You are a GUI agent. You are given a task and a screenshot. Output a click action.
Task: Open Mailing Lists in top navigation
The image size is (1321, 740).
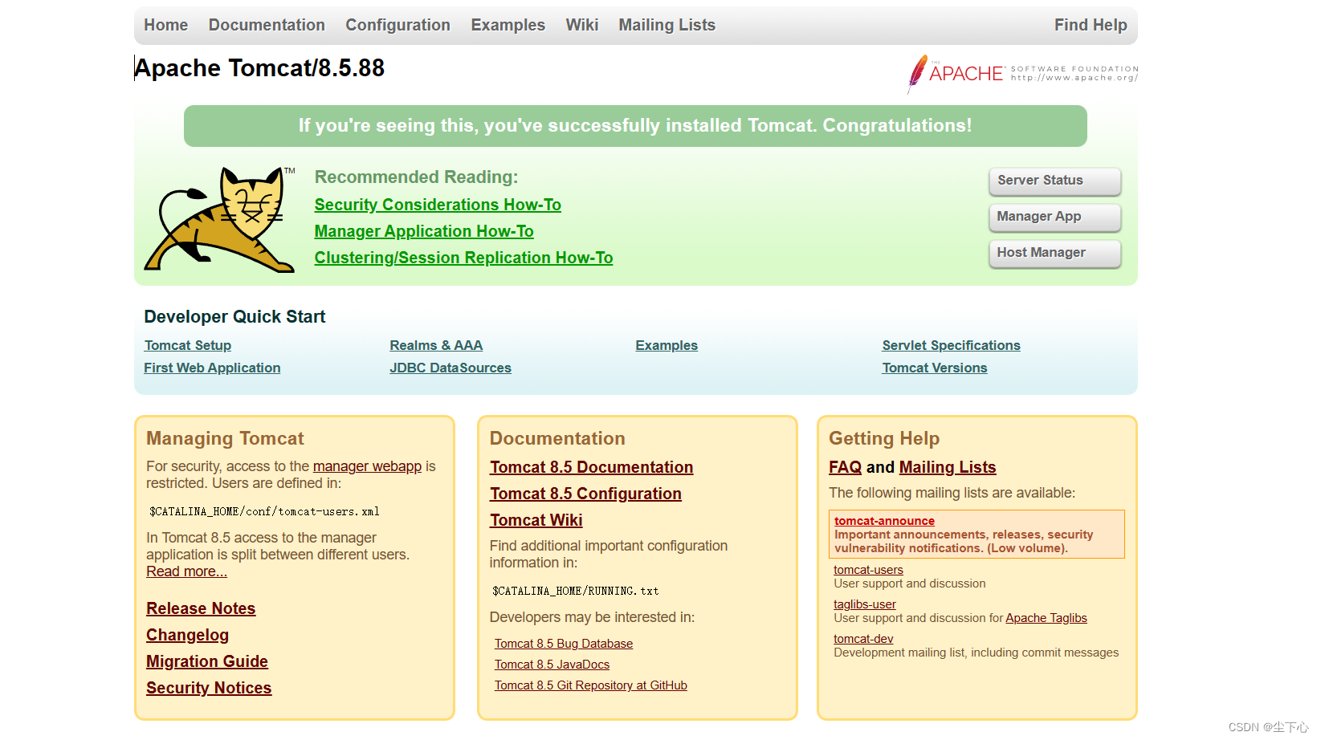(x=667, y=25)
